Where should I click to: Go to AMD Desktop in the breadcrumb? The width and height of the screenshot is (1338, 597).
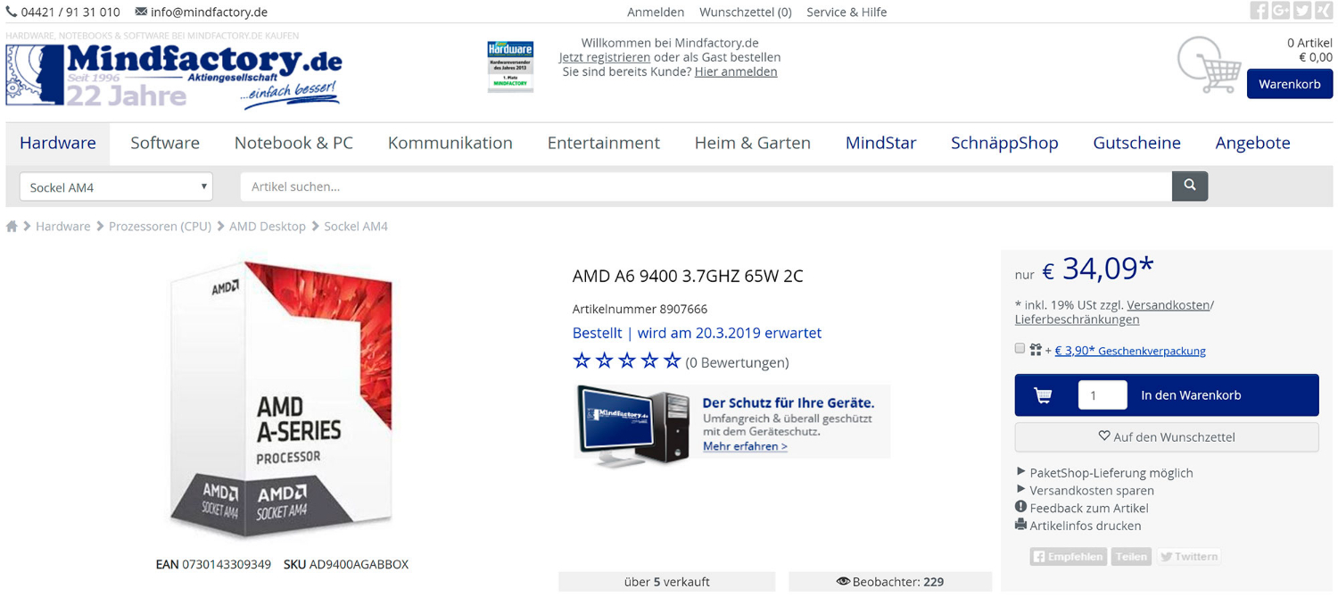click(268, 227)
